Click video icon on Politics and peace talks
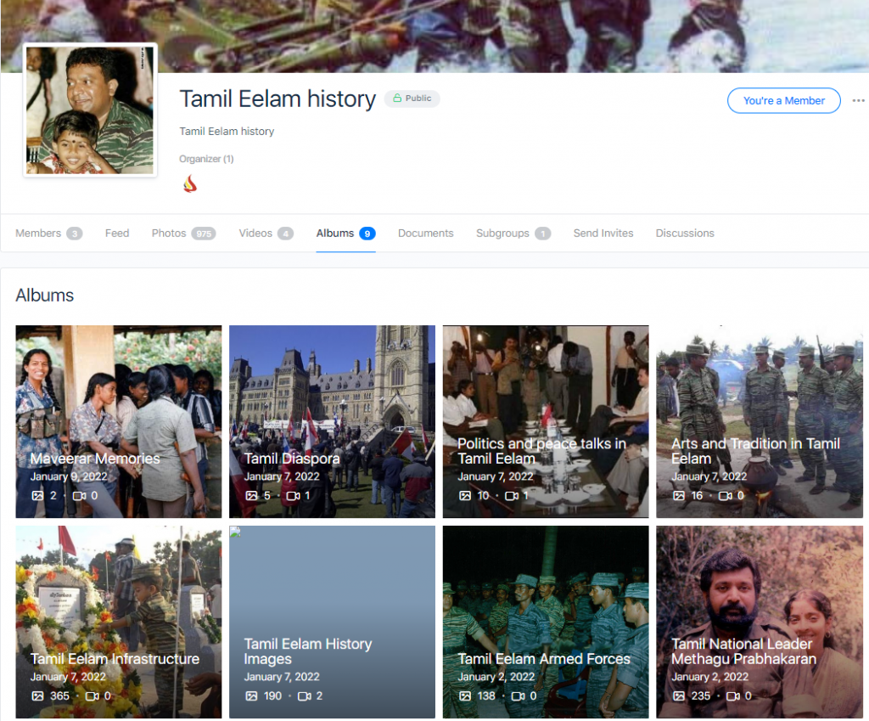 coord(512,495)
